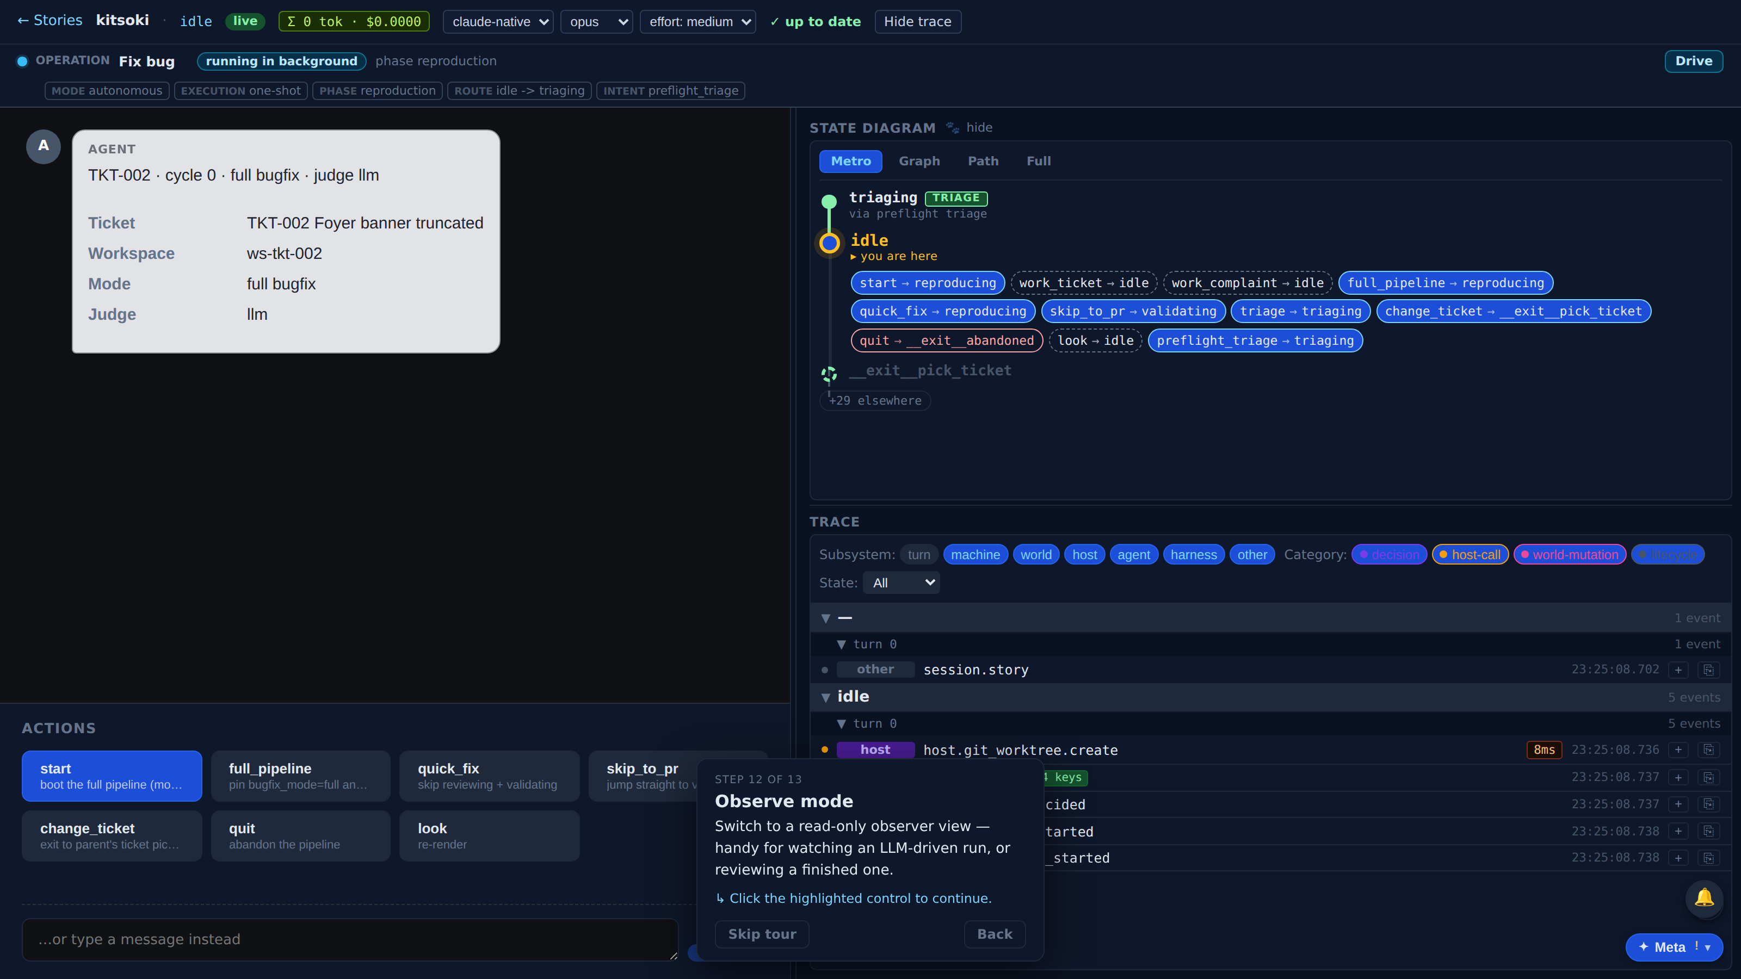Screen dimensions: 1741x979
Task: Expand host.git_worktree.create row with plus icon
Action: 1678,750
